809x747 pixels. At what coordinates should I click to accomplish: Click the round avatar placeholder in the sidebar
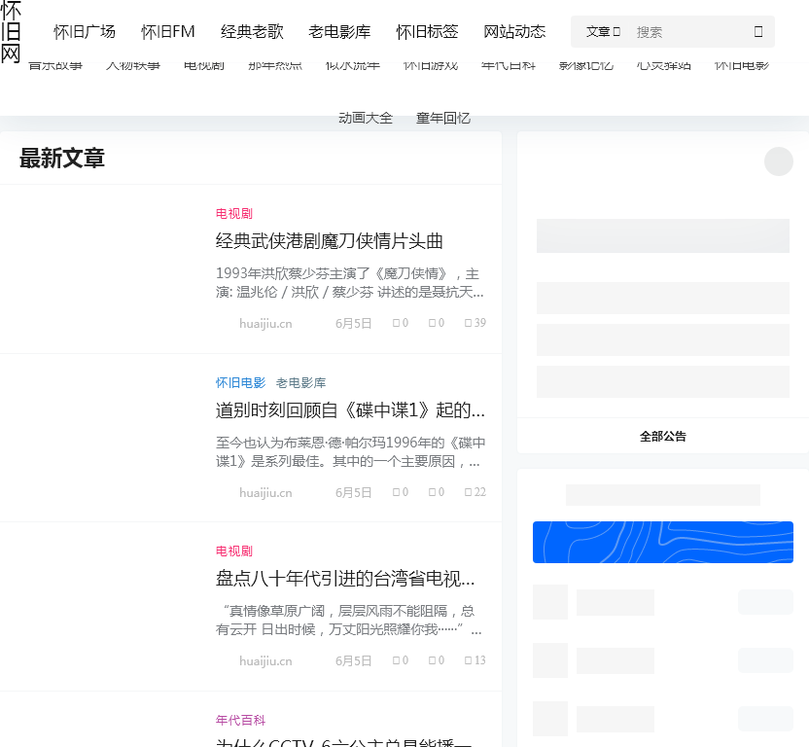pos(778,161)
